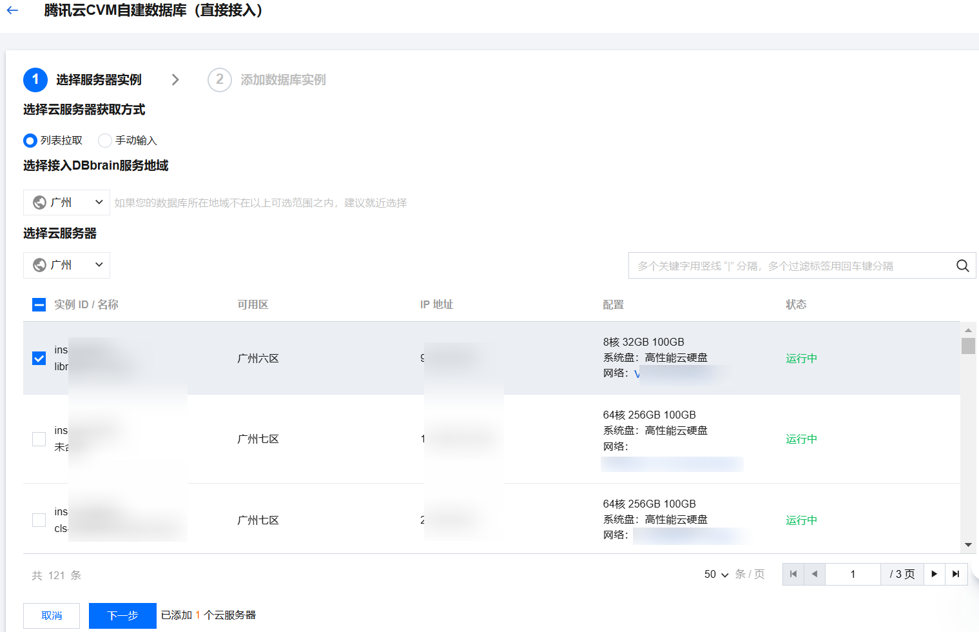Click the network link in the 广州六区 row
Screen dimensions: 979x632
pyautogui.click(x=677, y=373)
